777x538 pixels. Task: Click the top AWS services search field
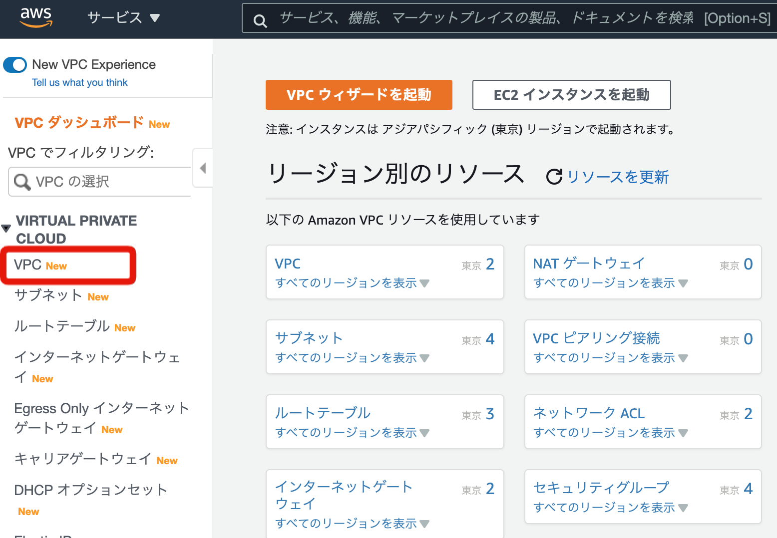[x=509, y=18]
